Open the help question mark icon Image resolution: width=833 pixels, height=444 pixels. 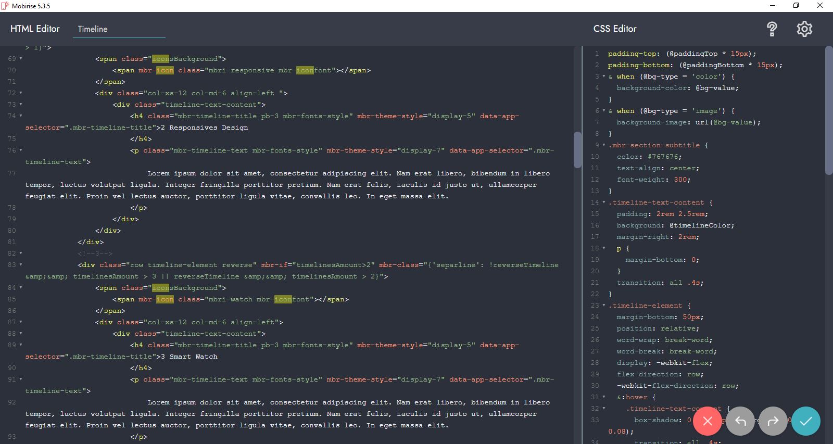(772, 29)
